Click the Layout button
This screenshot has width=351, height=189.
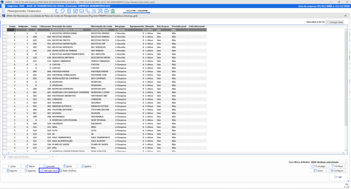coord(318,171)
